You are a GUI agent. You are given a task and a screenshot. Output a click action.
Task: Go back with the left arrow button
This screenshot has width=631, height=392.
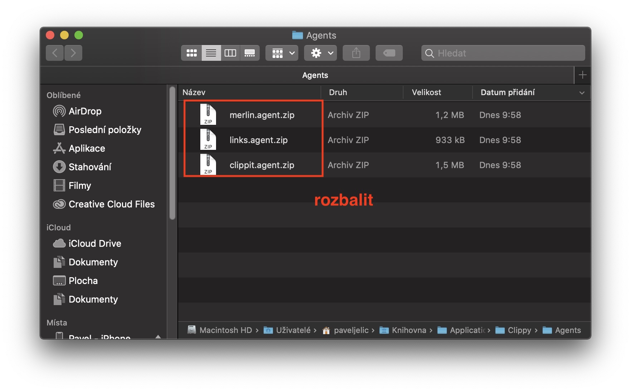55,53
